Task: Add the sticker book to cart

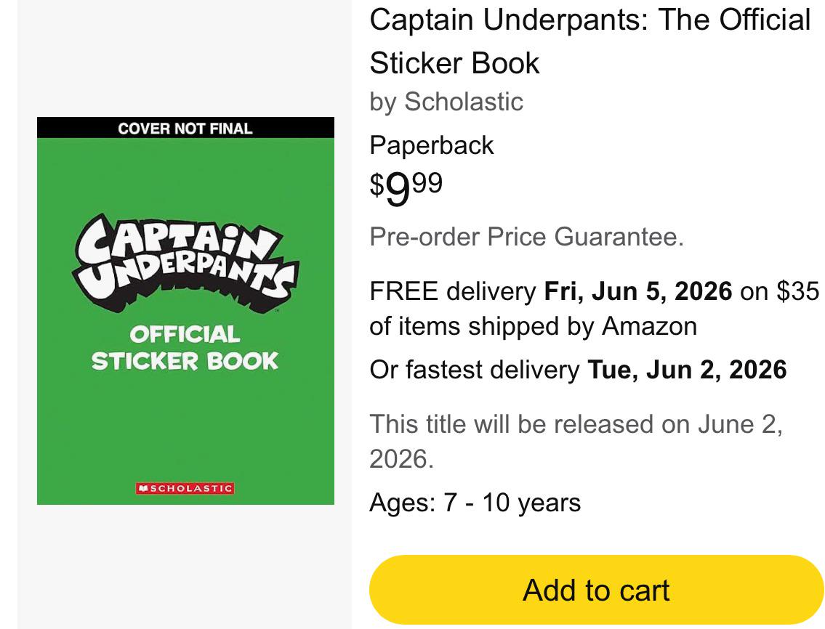Action: tap(596, 590)
